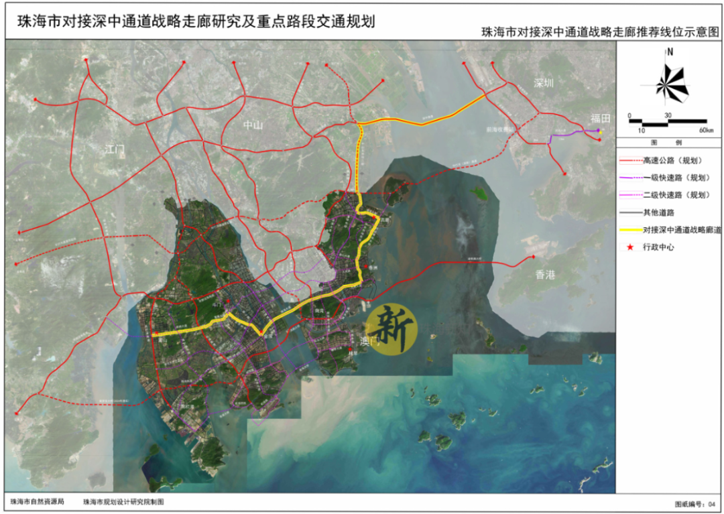Select the gray 其他道路 legend line sample
The height and width of the screenshot is (514, 724).
[631, 212]
